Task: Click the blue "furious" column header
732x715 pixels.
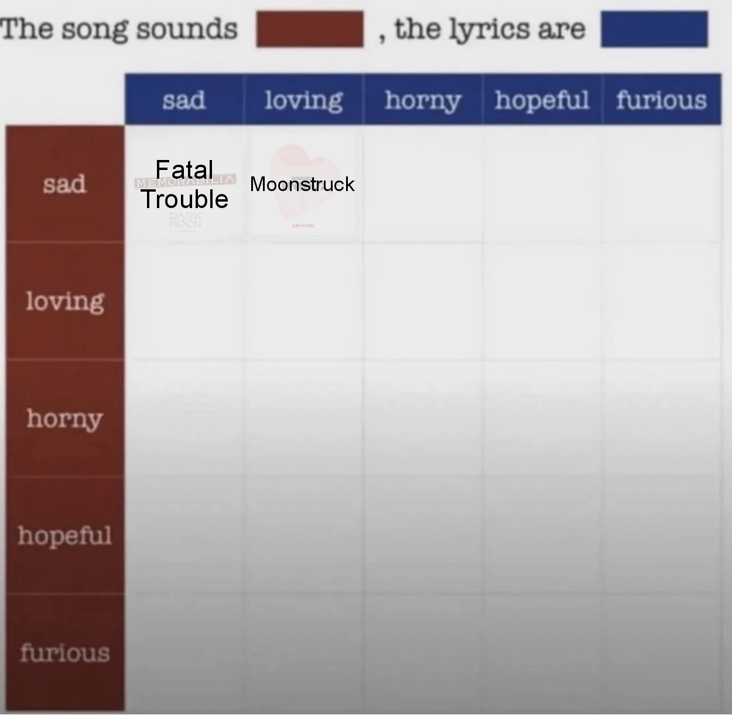Action: 661,100
